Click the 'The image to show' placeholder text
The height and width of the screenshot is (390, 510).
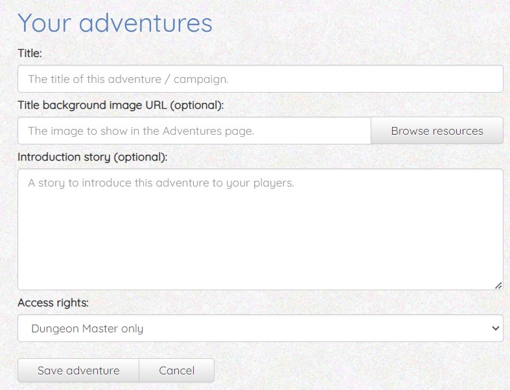click(x=141, y=131)
